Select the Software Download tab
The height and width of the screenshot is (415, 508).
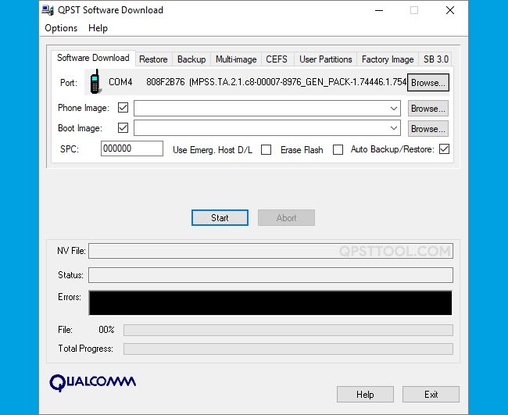click(x=93, y=58)
